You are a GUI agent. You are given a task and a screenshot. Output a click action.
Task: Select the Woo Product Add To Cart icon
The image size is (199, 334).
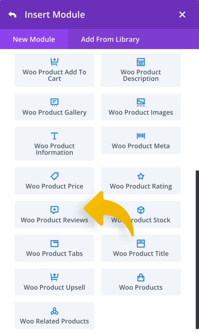coord(54,62)
